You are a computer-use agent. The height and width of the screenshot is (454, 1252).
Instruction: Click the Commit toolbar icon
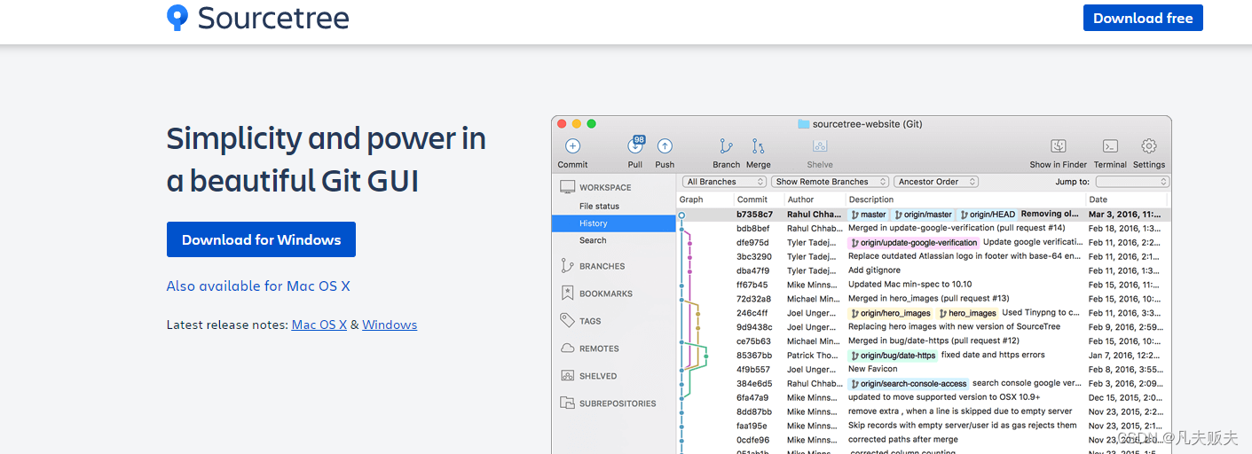[x=573, y=146]
